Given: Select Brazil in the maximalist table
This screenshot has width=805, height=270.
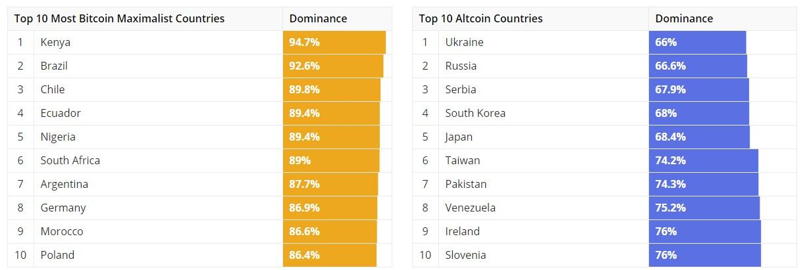Looking at the screenshot, I should 54,66.
